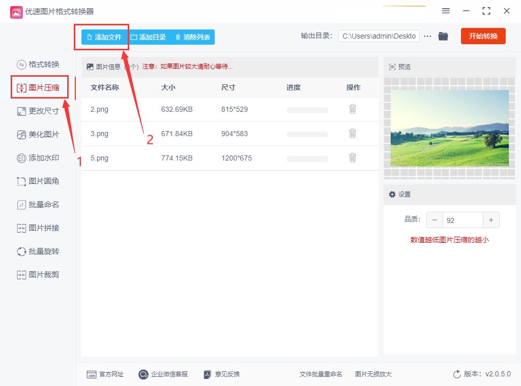Click the output directory path field
The image size is (521, 386).
[x=379, y=36]
